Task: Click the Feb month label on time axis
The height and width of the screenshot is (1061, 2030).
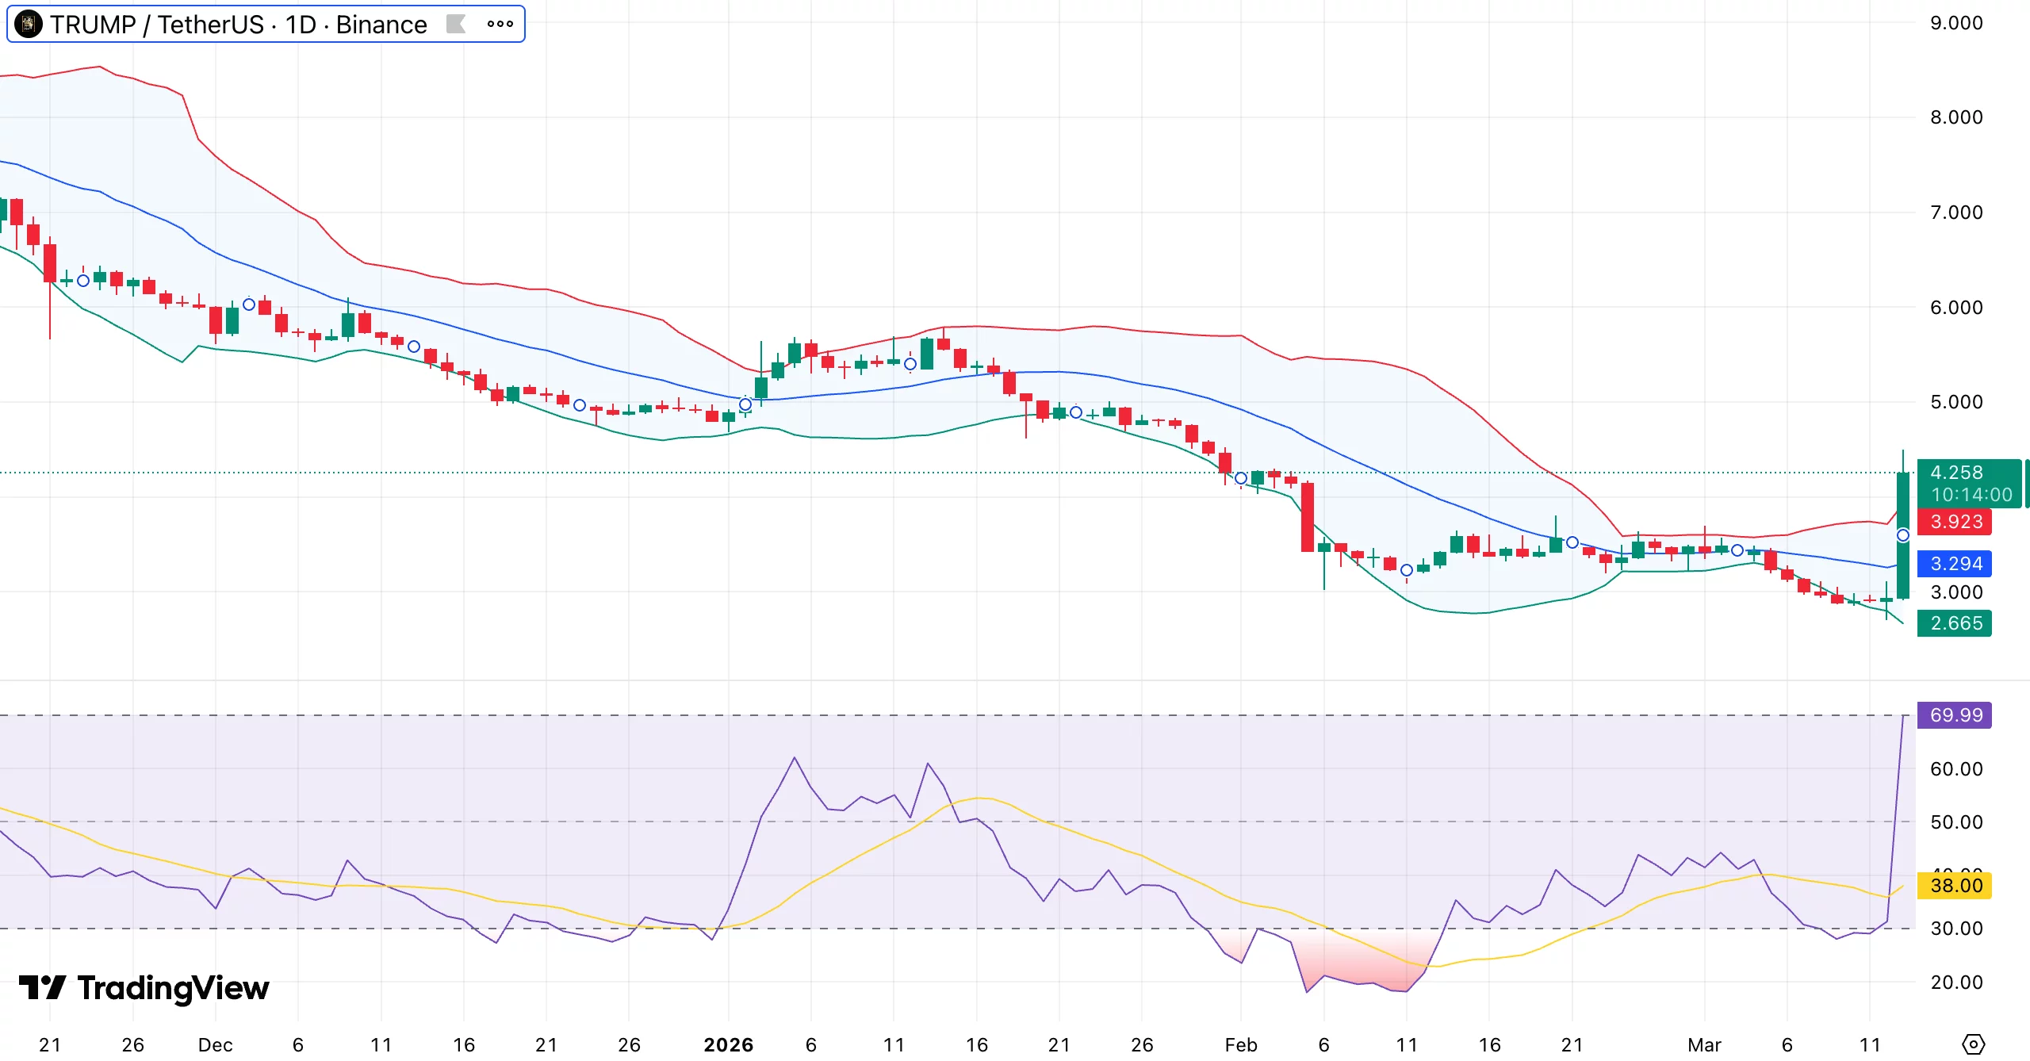Action: (x=1241, y=1044)
